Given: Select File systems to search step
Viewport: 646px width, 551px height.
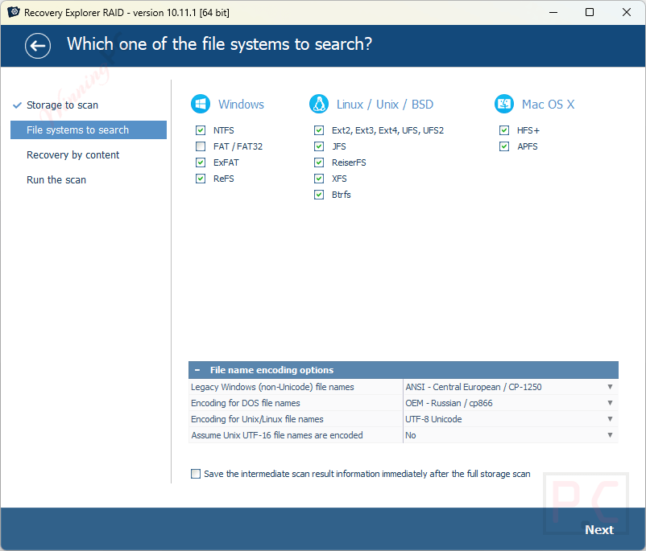Looking at the screenshot, I should pos(89,130).
